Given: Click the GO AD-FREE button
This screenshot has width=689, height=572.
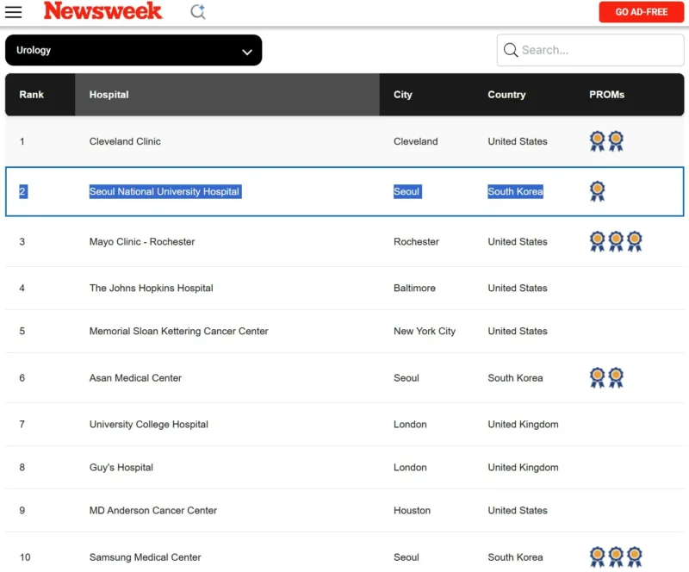Looking at the screenshot, I should click(641, 12).
